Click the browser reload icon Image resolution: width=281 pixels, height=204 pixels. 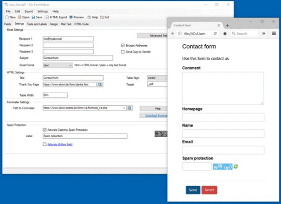tap(215, 34)
